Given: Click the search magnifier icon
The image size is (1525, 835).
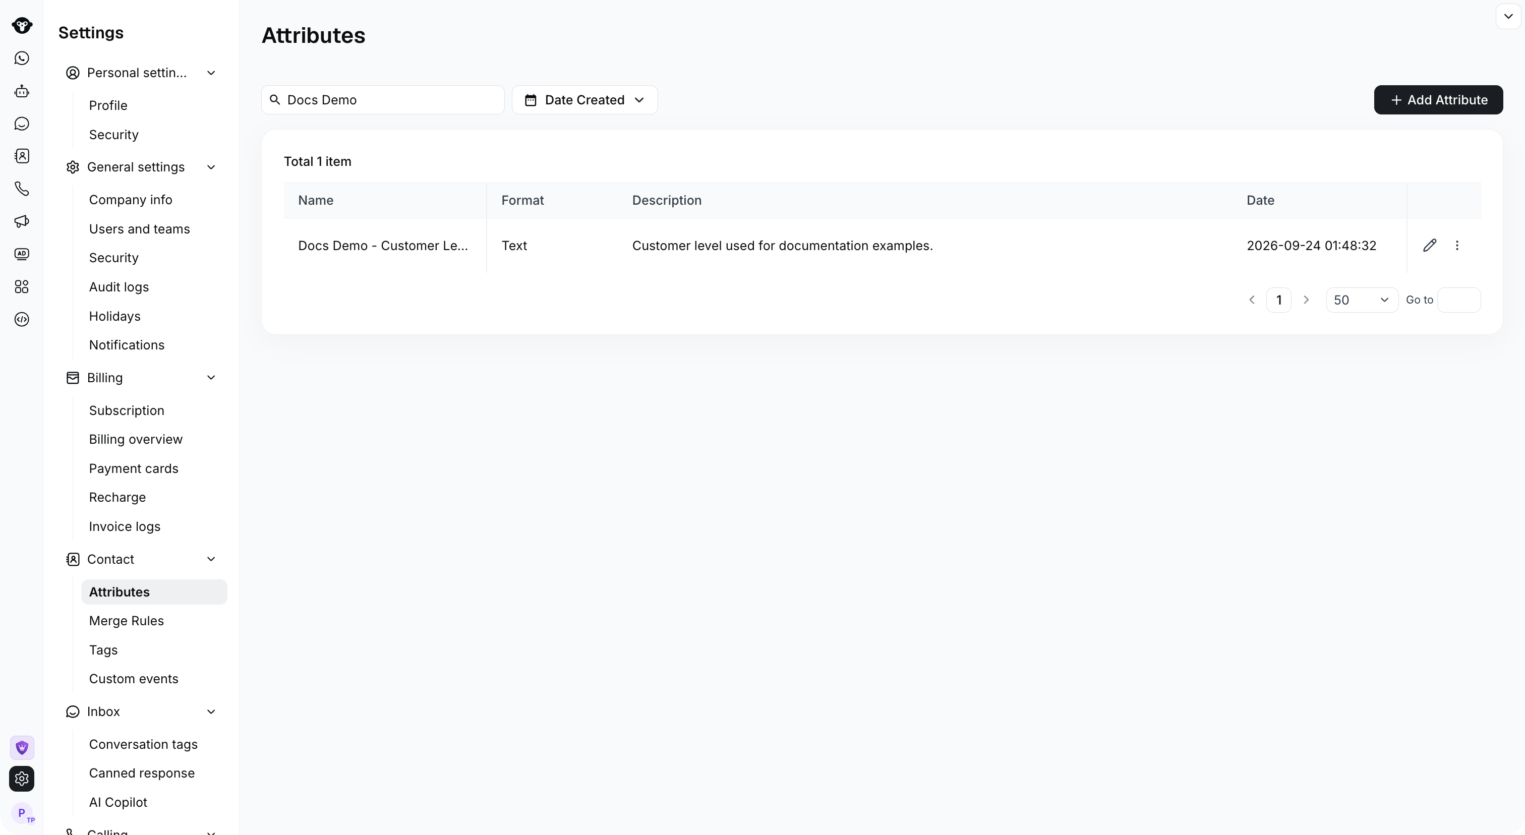Looking at the screenshot, I should pos(275,100).
